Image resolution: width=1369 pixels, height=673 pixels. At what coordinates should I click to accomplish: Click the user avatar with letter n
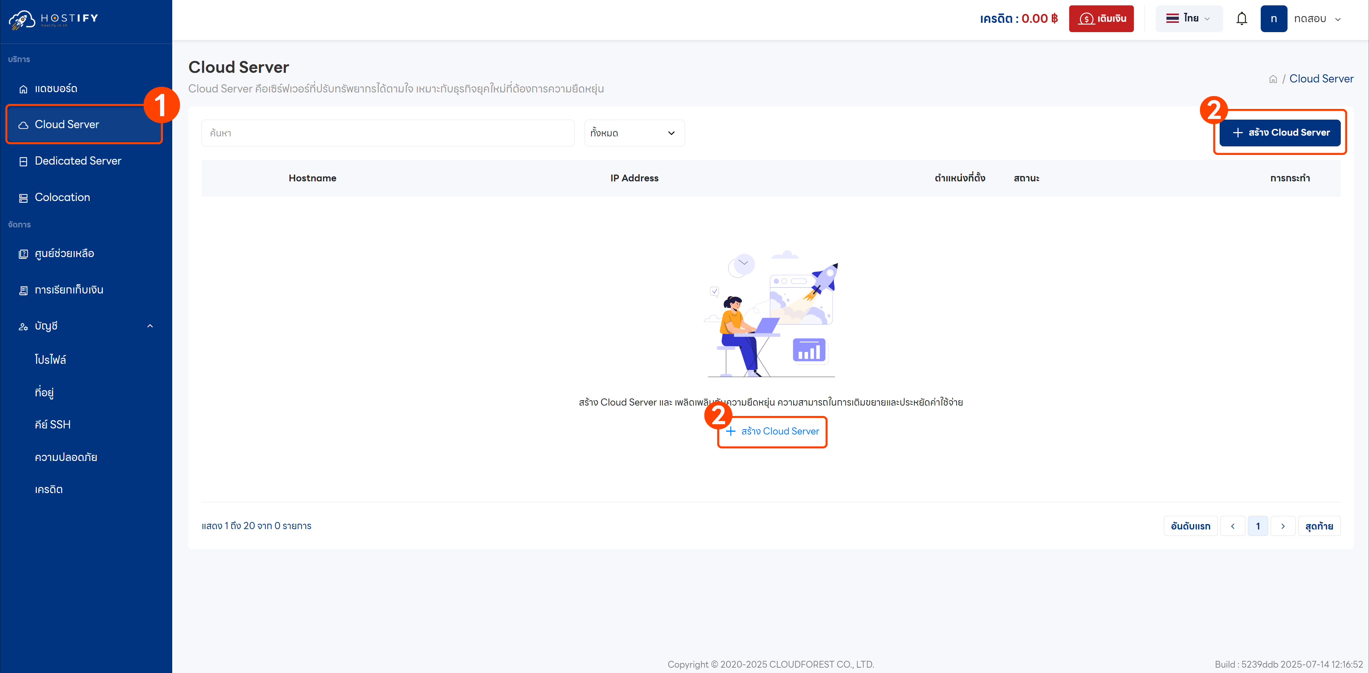pyautogui.click(x=1273, y=19)
